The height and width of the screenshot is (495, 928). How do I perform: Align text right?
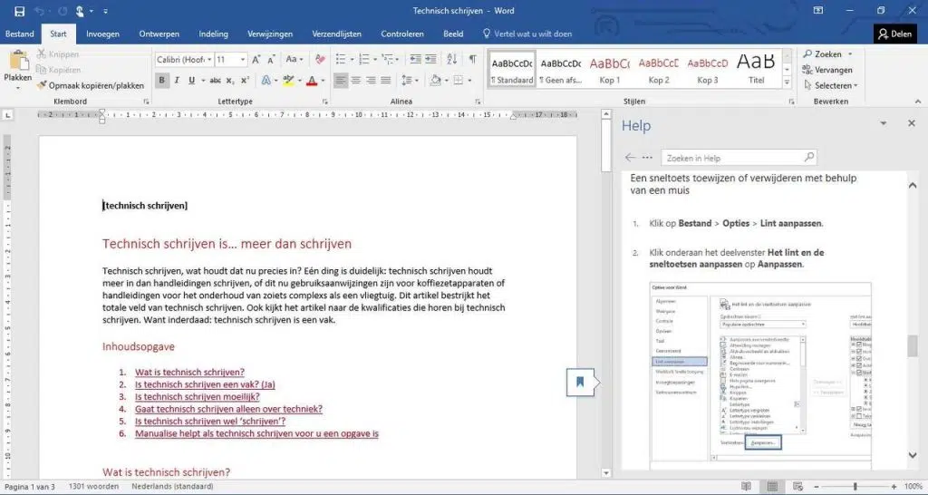click(371, 80)
